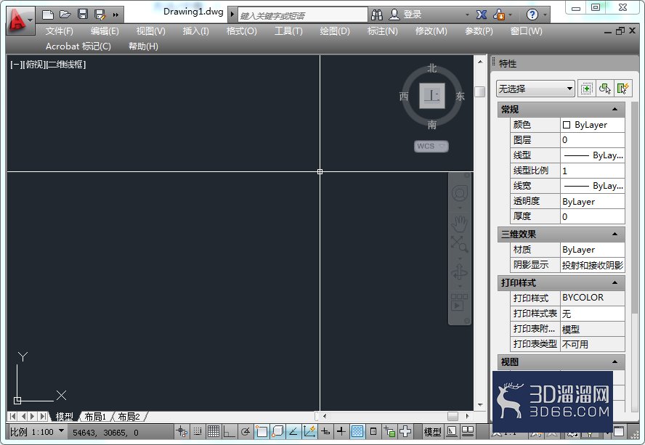Image resolution: width=645 pixels, height=445 pixels.
Task: Open the help icon dropdown arrow
Action: 545,15
